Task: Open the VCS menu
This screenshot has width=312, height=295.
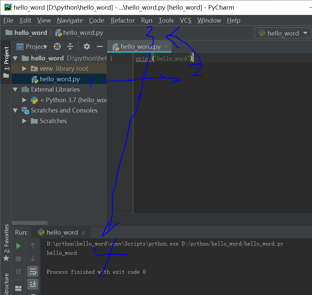Action: coord(186,21)
